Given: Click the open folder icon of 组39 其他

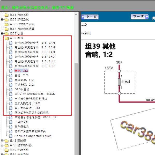Looking at the screenshot, I should [6, 38].
